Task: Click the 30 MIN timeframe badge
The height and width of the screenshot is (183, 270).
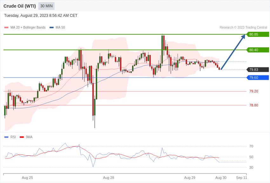Action: pyautogui.click(x=46, y=6)
